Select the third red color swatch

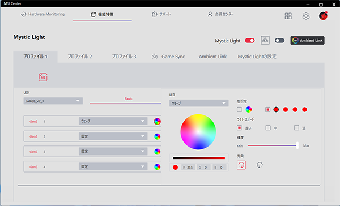[295, 110]
